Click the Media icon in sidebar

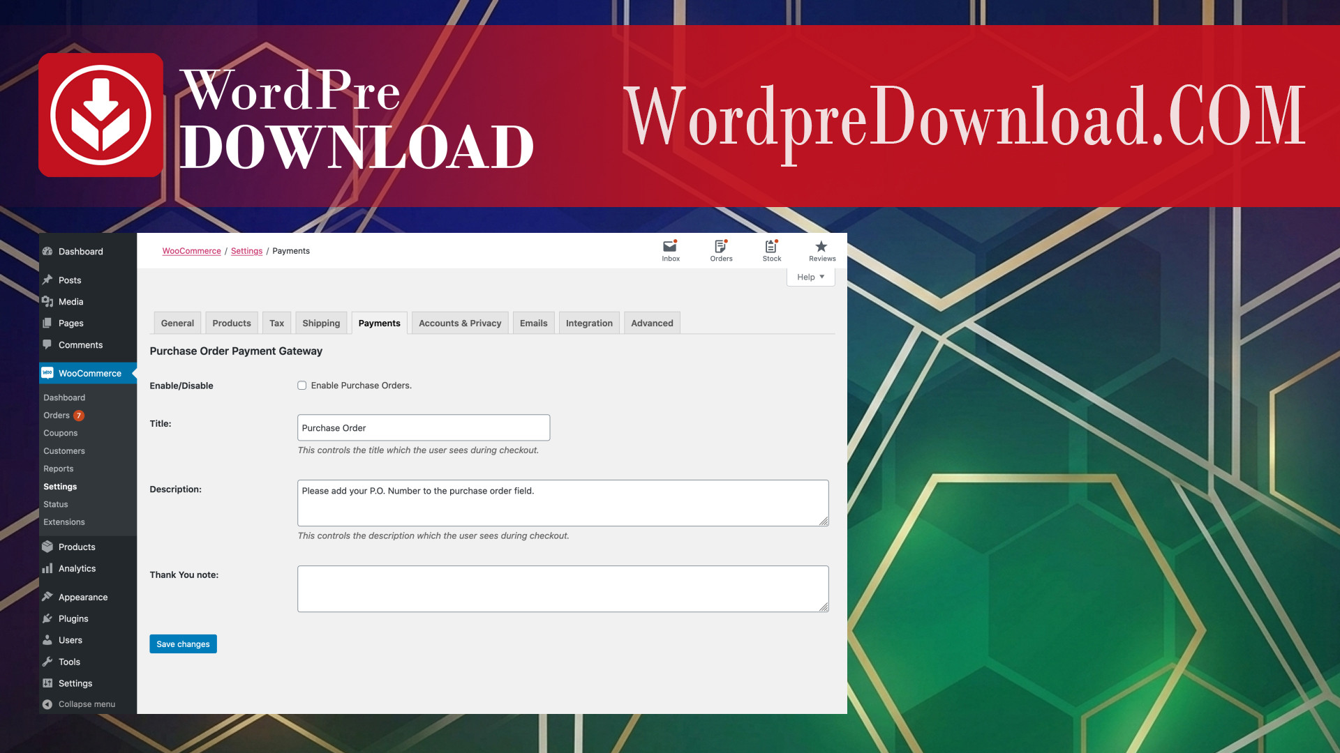tap(47, 301)
